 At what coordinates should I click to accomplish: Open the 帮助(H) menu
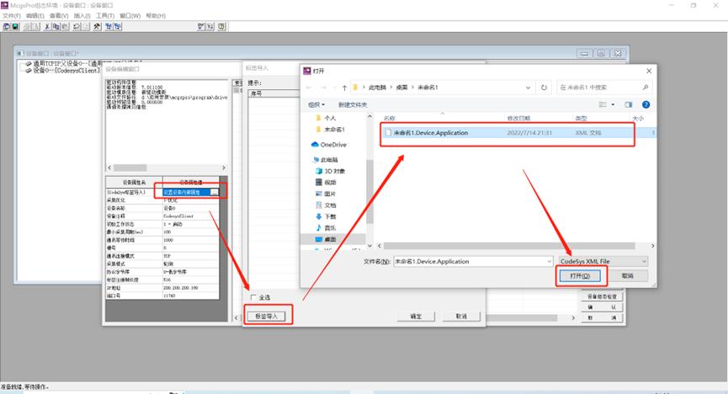(x=156, y=16)
